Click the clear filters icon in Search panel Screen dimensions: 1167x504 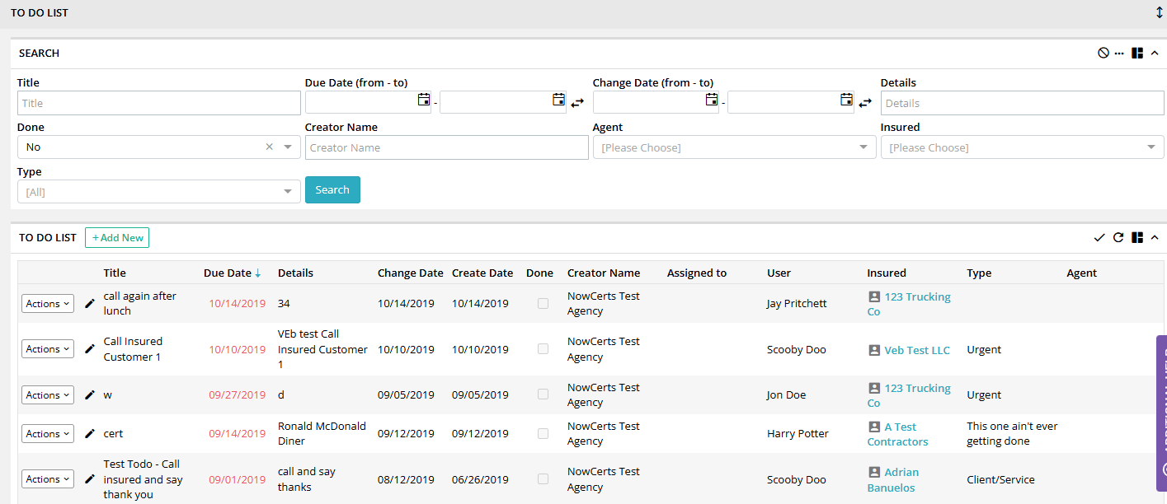point(1103,53)
